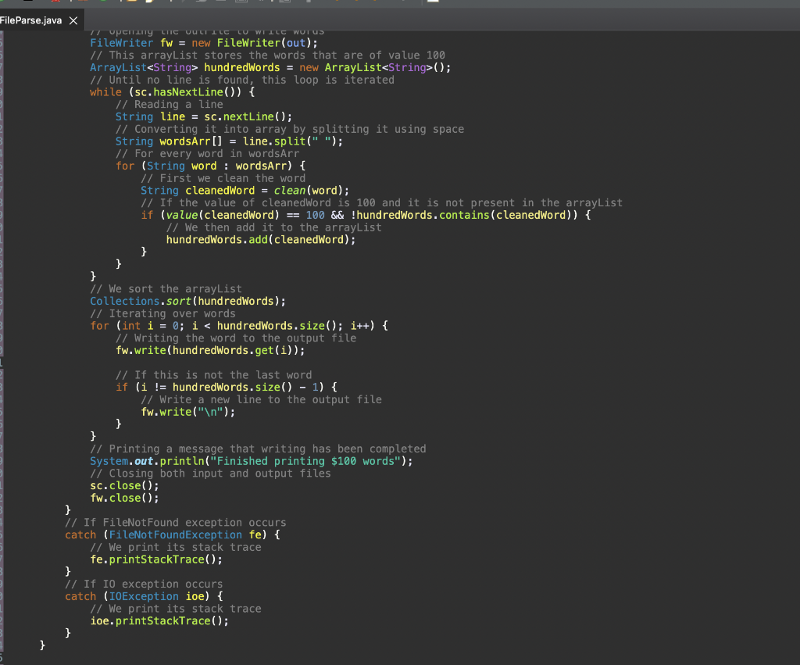800x665 pixels.
Task: Switch to the FileParse.java editor tab
Action: [x=31, y=20]
